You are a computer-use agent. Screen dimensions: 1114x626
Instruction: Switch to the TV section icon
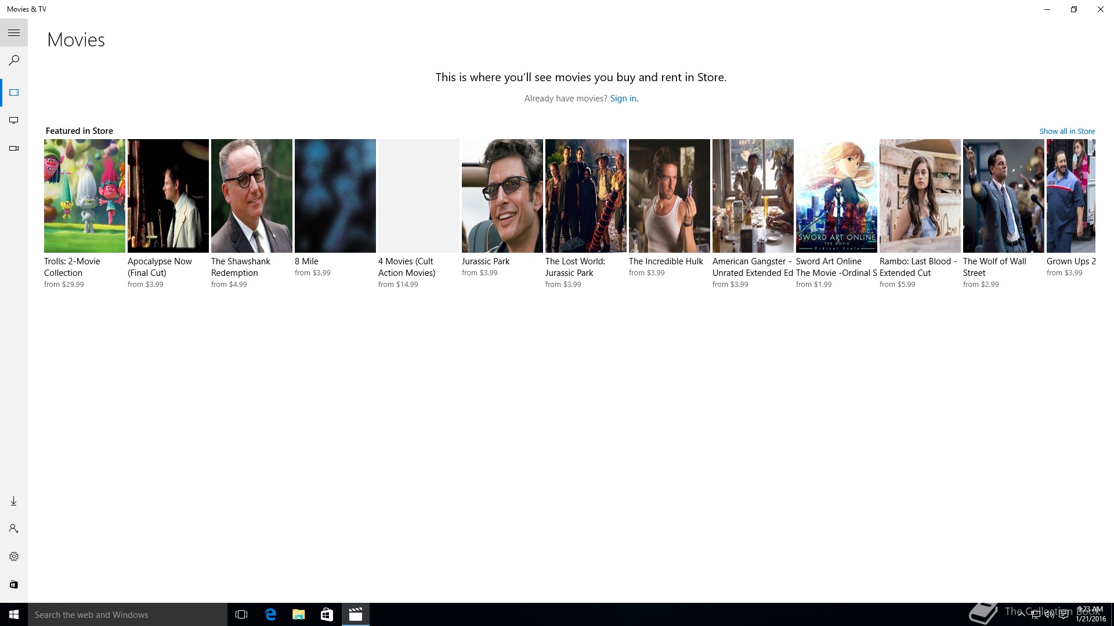(14, 121)
